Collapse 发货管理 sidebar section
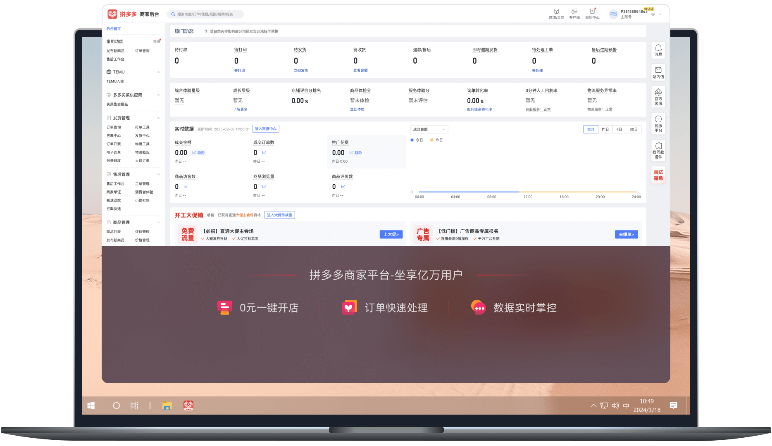Image resolution: width=772 pixels, height=446 pixels. coord(158,118)
